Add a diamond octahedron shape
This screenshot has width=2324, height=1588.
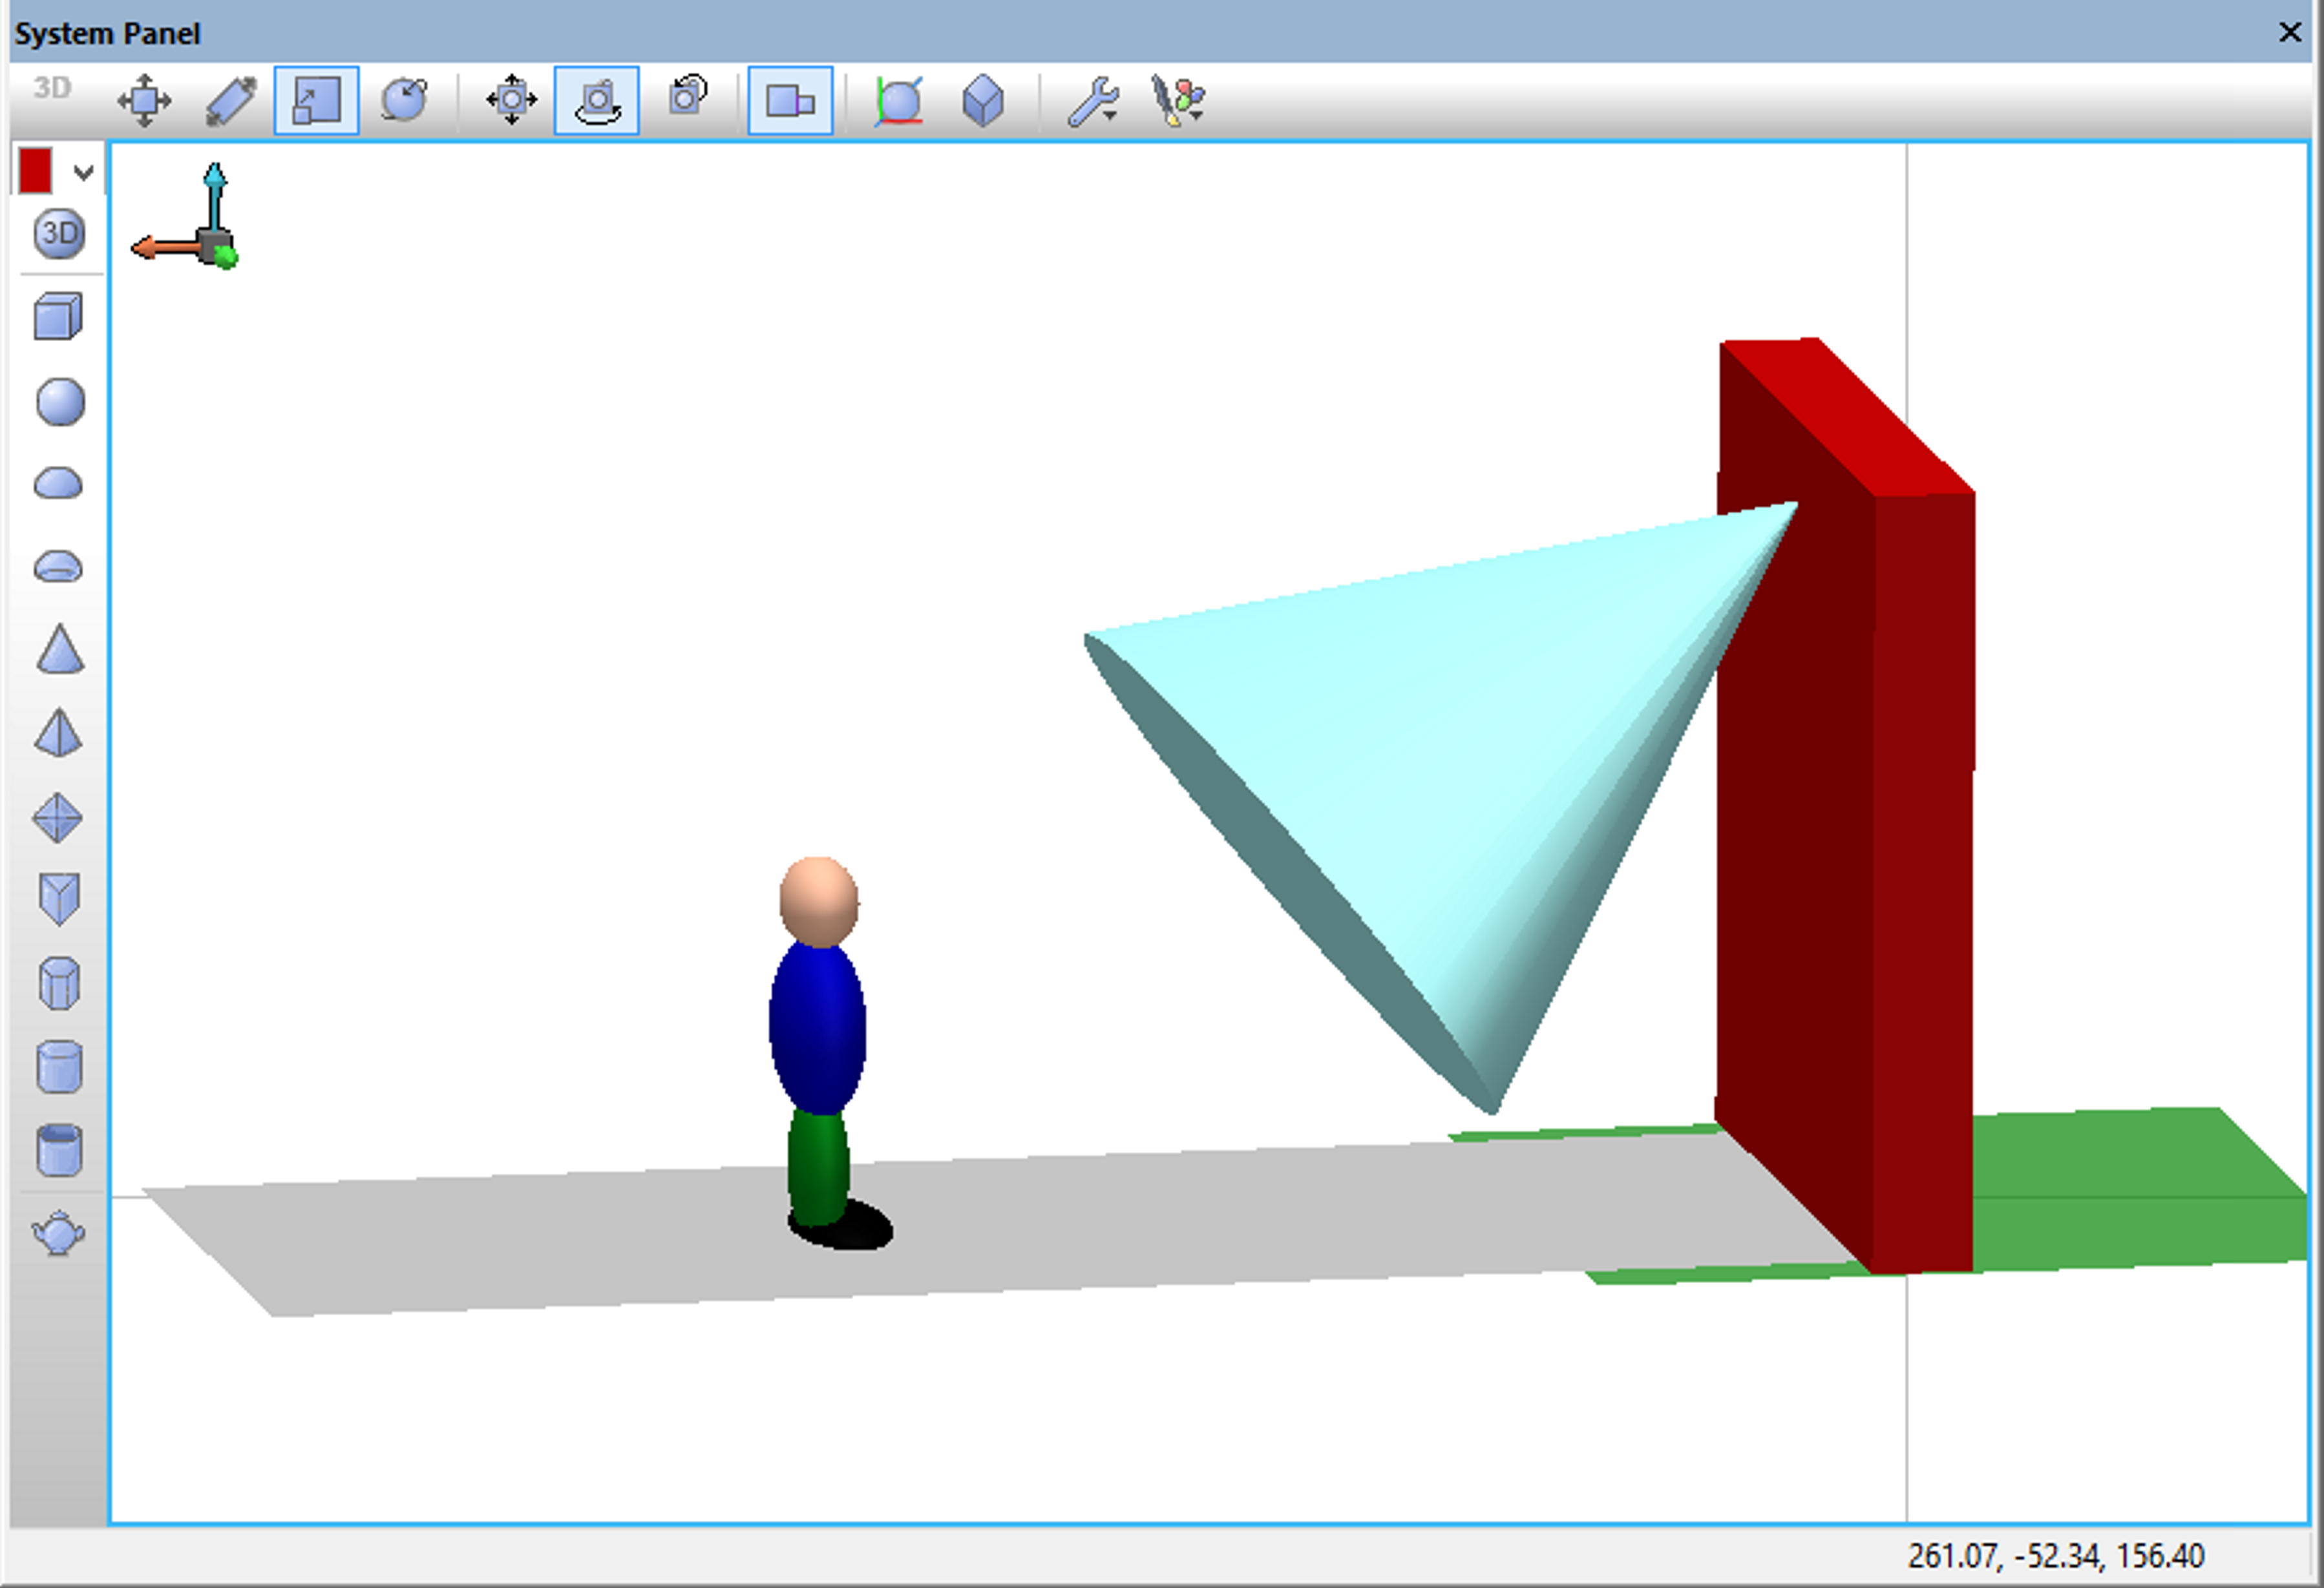click(x=57, y=817)
